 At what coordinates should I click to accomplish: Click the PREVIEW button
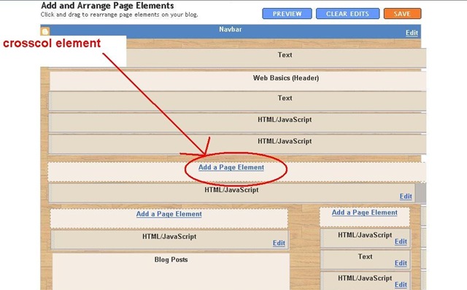[287, 14]
